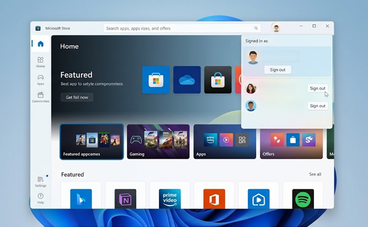Click the play button icon in Apps card

tap(226, 140)
